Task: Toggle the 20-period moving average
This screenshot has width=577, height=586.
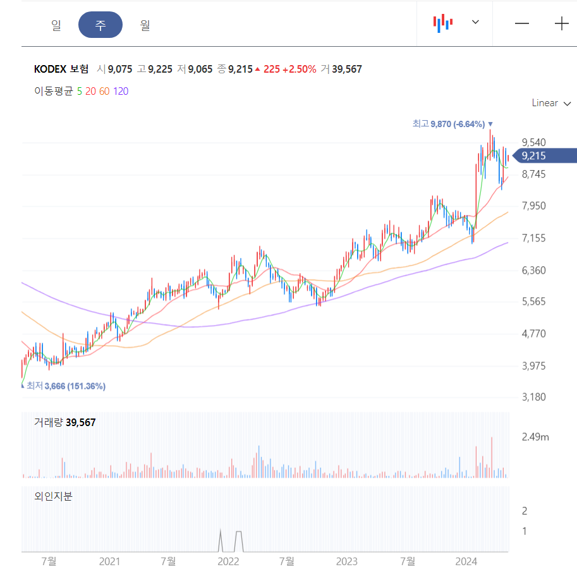Action: point(90,91)
